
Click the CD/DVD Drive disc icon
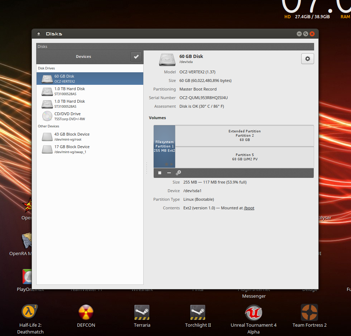pos(47,116)
